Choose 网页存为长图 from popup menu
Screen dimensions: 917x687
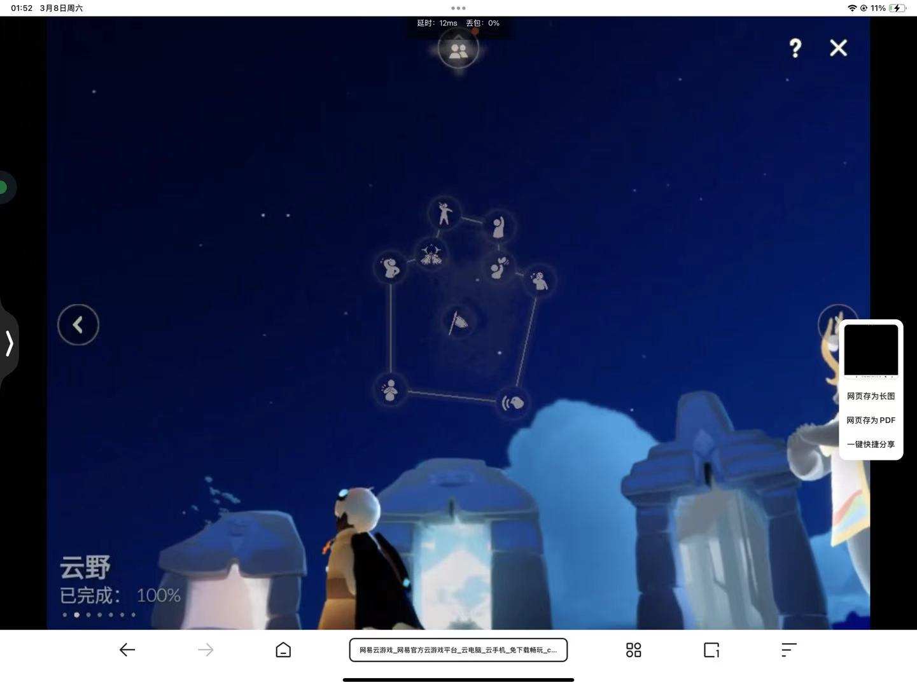(x=871, y=396)
